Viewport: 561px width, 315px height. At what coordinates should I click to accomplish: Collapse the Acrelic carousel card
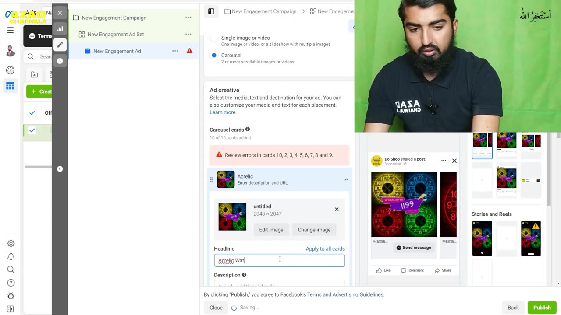pyautogui.click(x=346, y=179)
